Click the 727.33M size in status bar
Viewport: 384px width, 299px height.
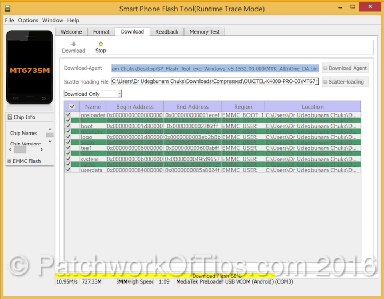[x=92, y=281]
